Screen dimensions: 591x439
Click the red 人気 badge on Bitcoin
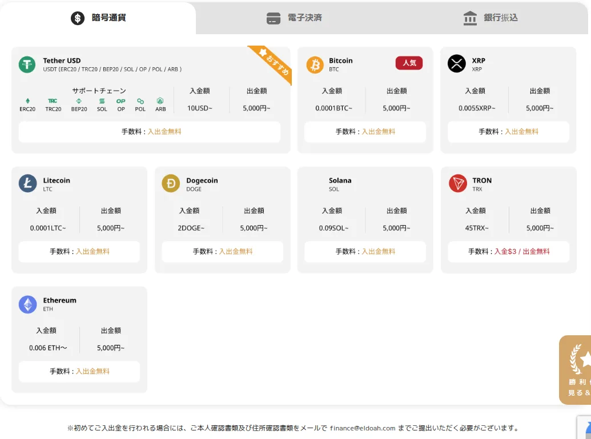click(409, 63)
